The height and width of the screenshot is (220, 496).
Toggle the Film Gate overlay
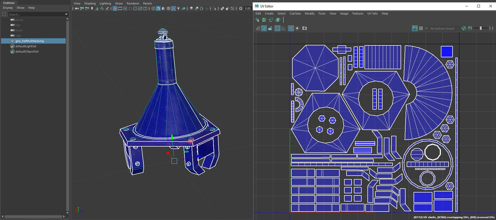click(x=120, y=8)
